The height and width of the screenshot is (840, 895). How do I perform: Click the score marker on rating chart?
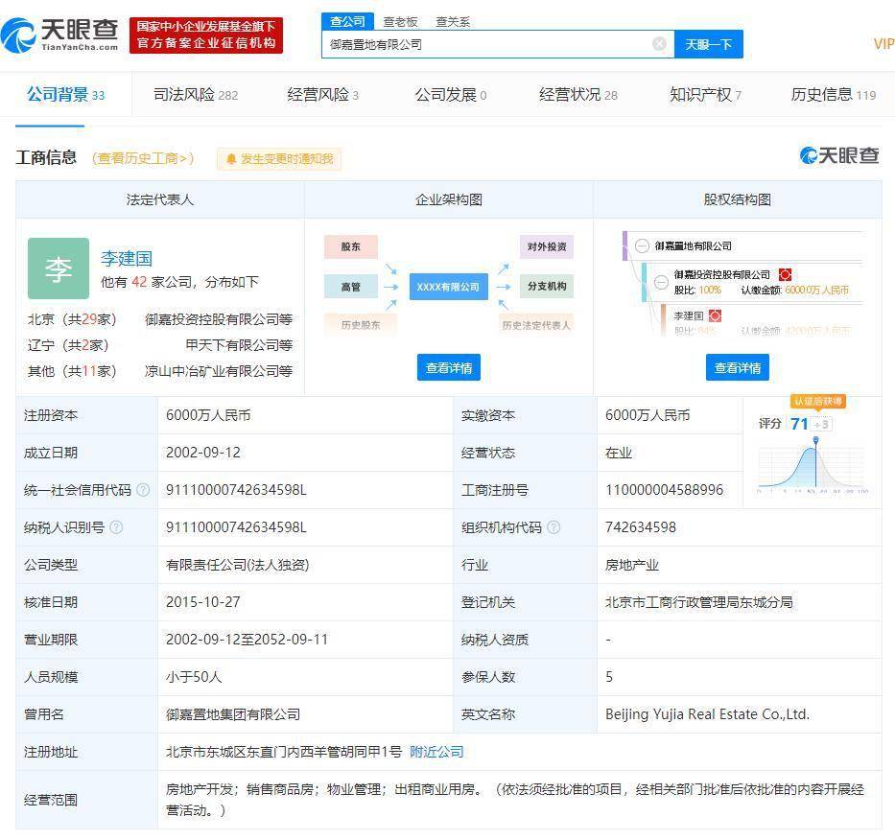[816, 439]
